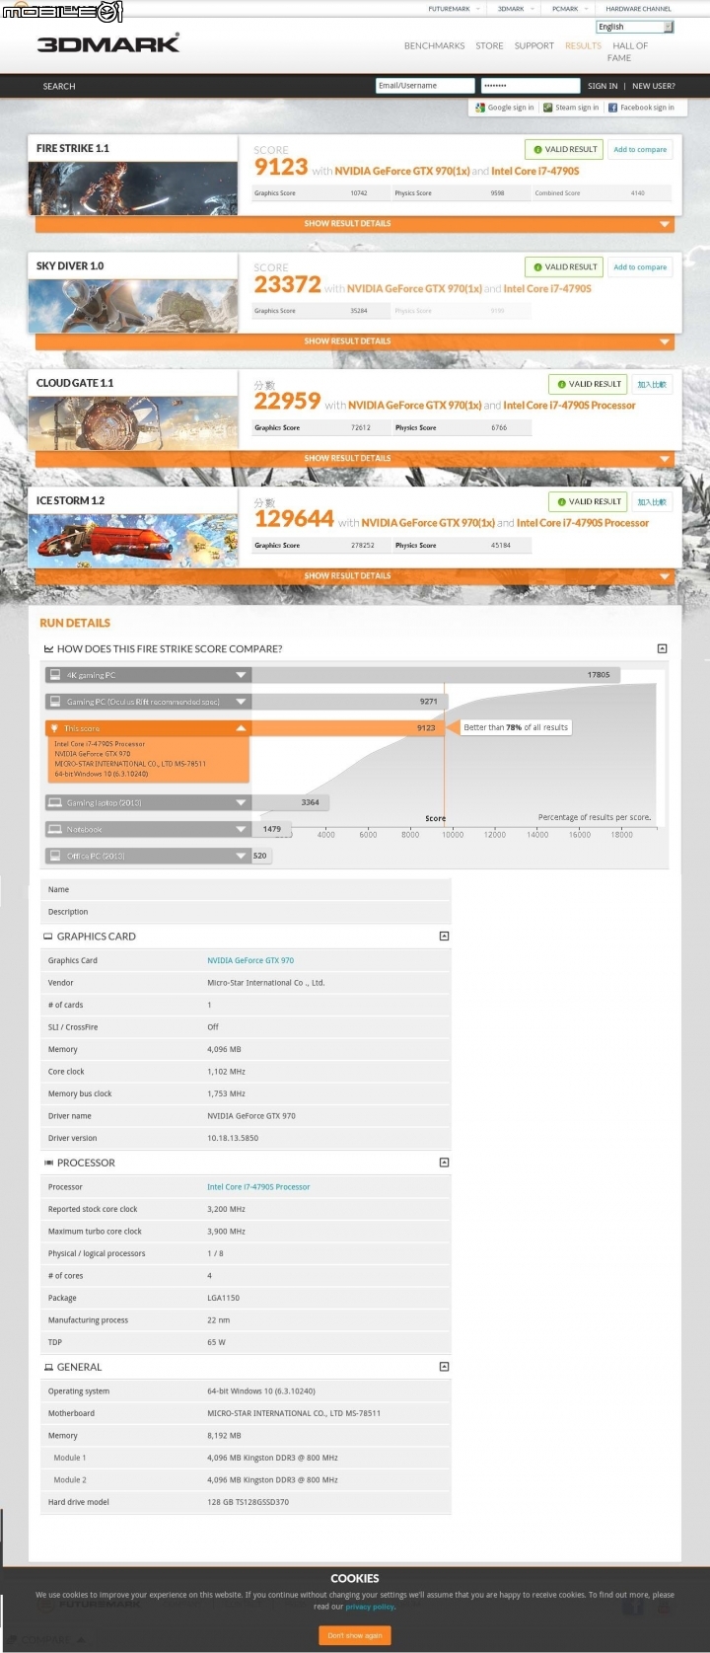Focus the Email/Username input field
This screenshot has width=710, height=1653.
[426, 86]
